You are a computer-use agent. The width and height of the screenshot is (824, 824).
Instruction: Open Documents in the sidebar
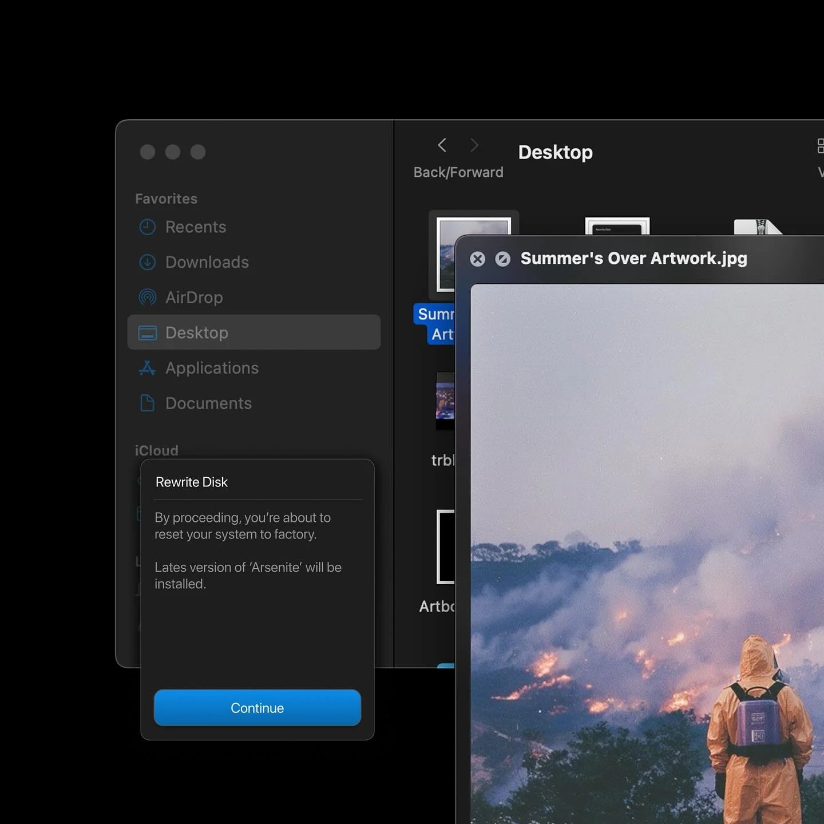(x=253, y=403)
